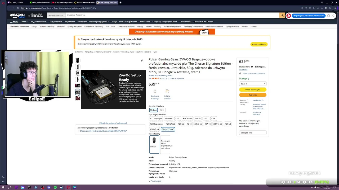Click Kup teraz button
The height and width of the screenshot is (190, 339).
(253, 95)
